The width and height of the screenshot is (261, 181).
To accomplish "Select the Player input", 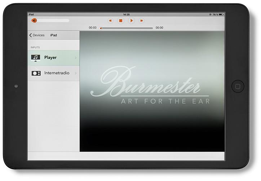I will [x=54, y=58].
